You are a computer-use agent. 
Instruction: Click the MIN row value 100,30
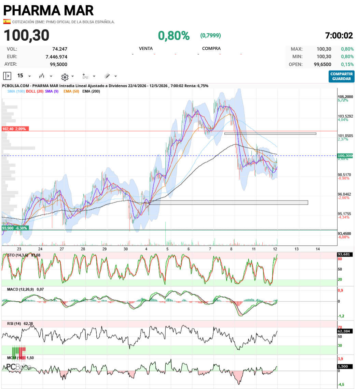click(x=324, y=56)
